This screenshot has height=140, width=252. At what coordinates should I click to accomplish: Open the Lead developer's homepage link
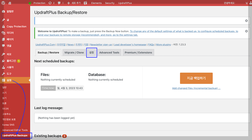click(x=130, y=45)
